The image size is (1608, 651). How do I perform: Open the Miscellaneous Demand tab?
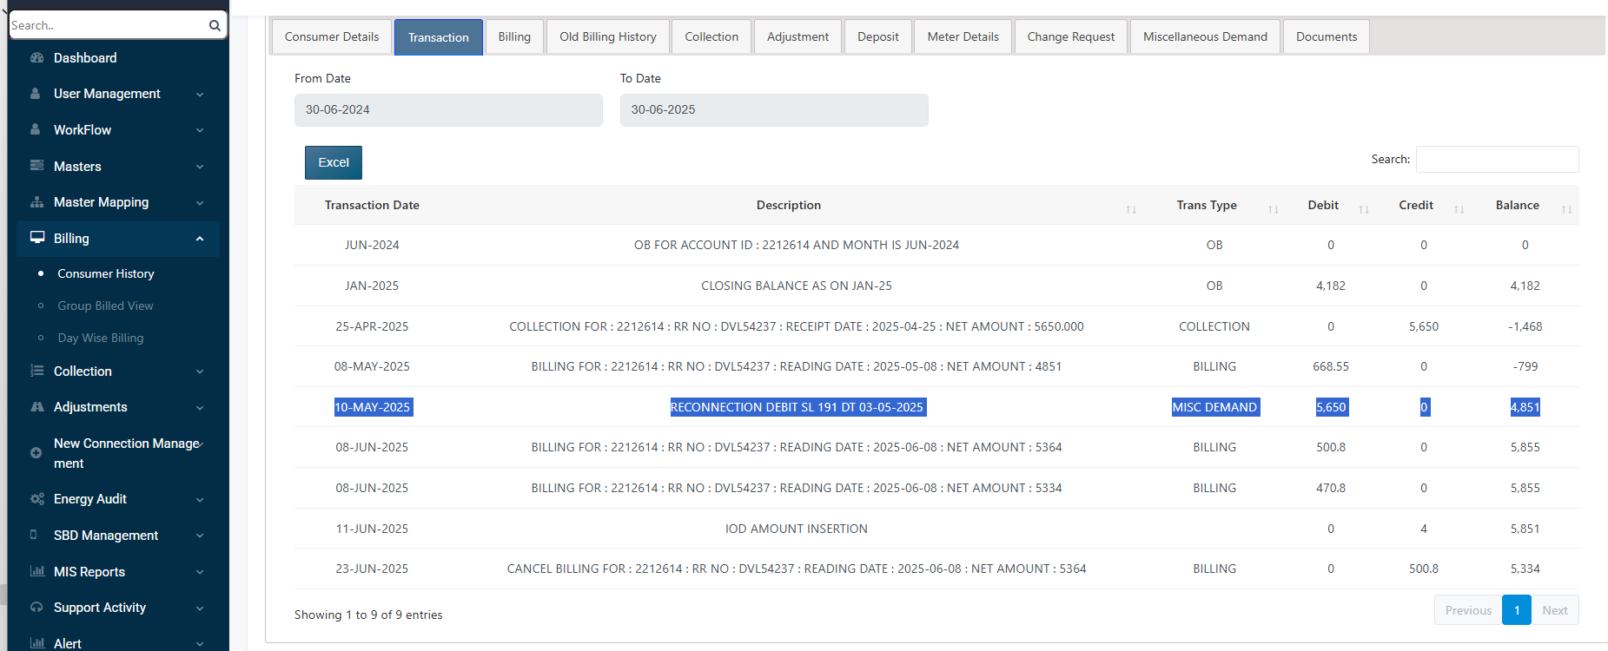tap(1205, 36)
